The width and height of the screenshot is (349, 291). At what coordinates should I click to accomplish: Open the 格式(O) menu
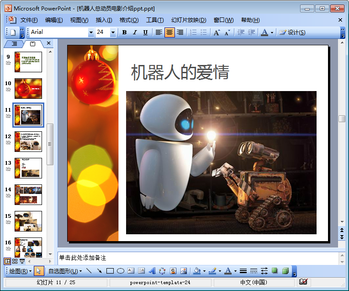[x=129, y=20]
